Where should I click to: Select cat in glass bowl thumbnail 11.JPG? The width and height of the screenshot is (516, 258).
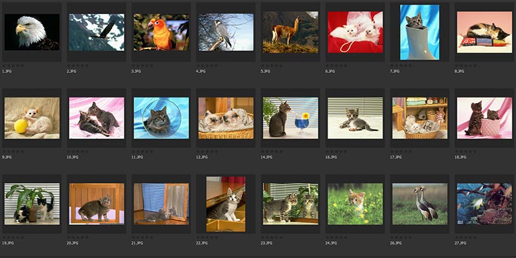161,118
